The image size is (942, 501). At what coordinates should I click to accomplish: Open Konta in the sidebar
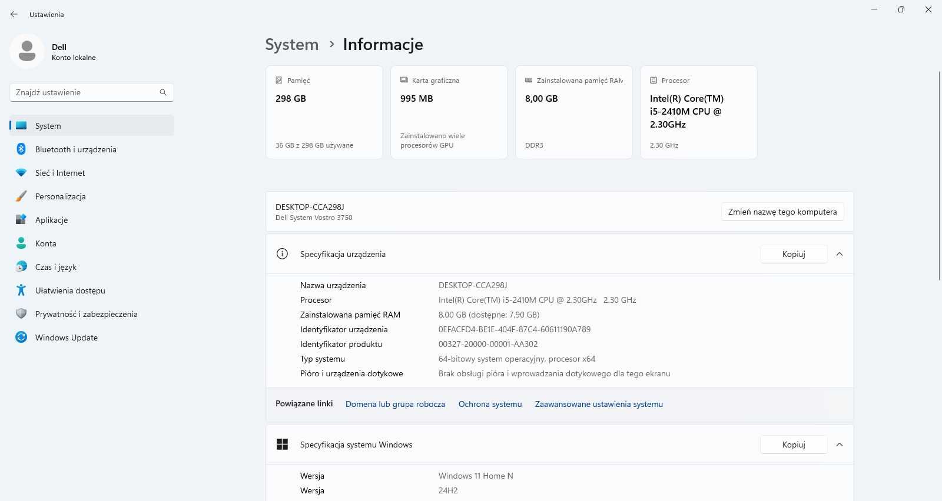click(92, 243)
